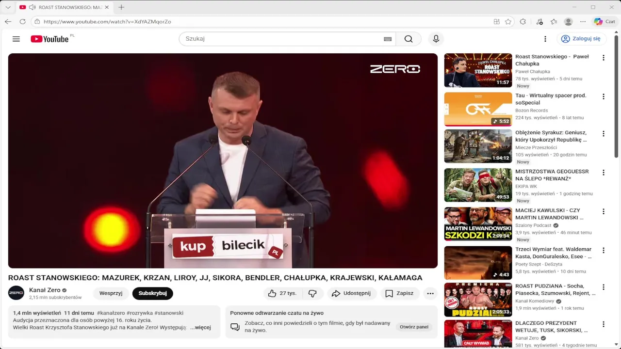Start voice search with microphone icon
Viewport: 621px width, 349px height.
point(436,39)
